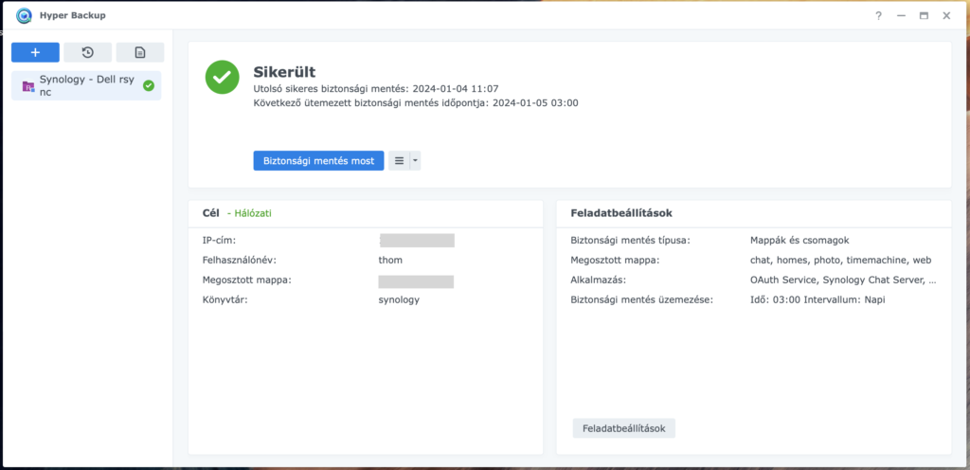Click the Felhasználónév label
This screenshot has width=970, height=470.
coord(240,260)
